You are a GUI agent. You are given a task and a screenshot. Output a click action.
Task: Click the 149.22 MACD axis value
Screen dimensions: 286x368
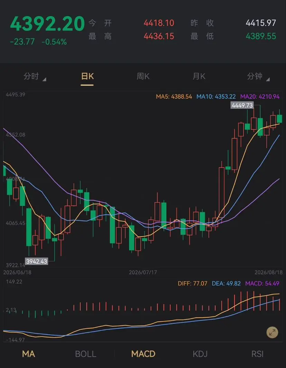click(14, 282)
